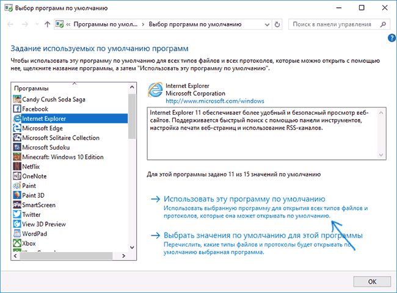
Task: Click the SmartScreen icon
Action: click(17, 205)
